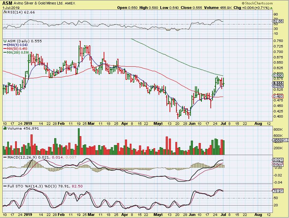Click the Aug label on the price time axis
The width and height of the screenshot is (289, 218).
[258, 123]
